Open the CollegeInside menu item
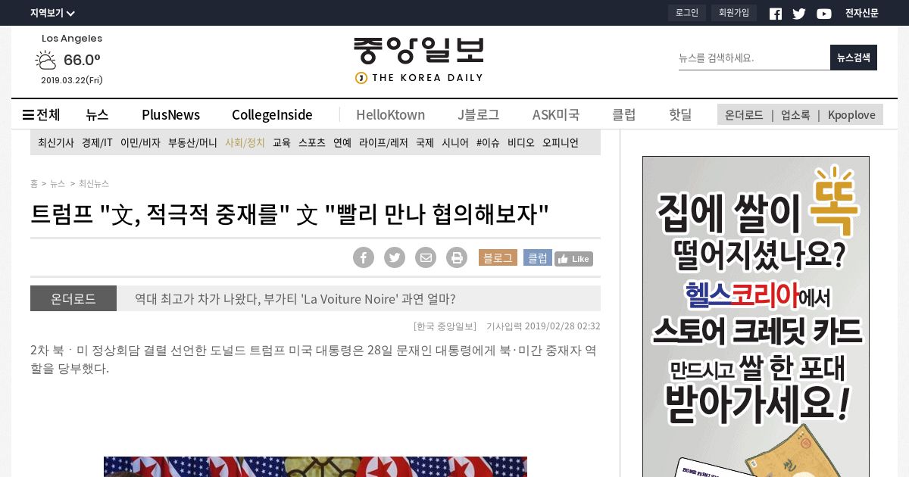The image size is (909, 477). (x=272, y=114)
